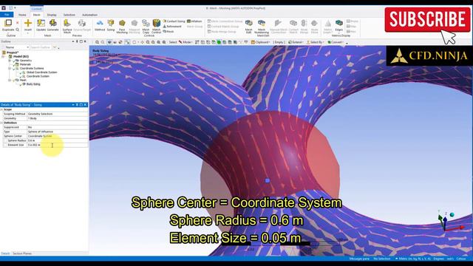
Task: Select Body Sizing in the outline tree
Action: click(33, 84)
